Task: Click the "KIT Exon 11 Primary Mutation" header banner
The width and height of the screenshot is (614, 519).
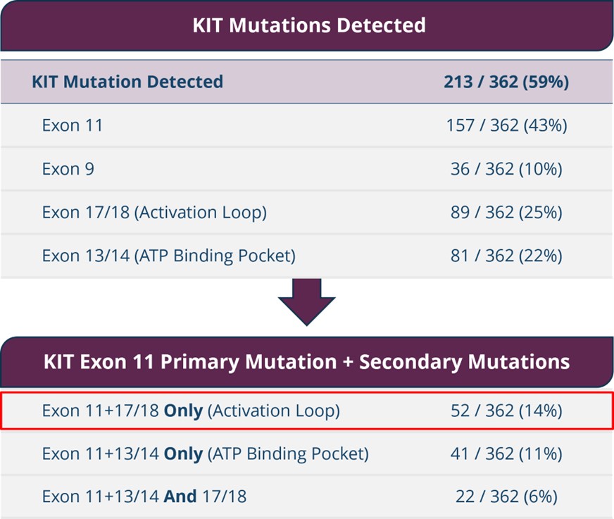Action: point(306,362)
